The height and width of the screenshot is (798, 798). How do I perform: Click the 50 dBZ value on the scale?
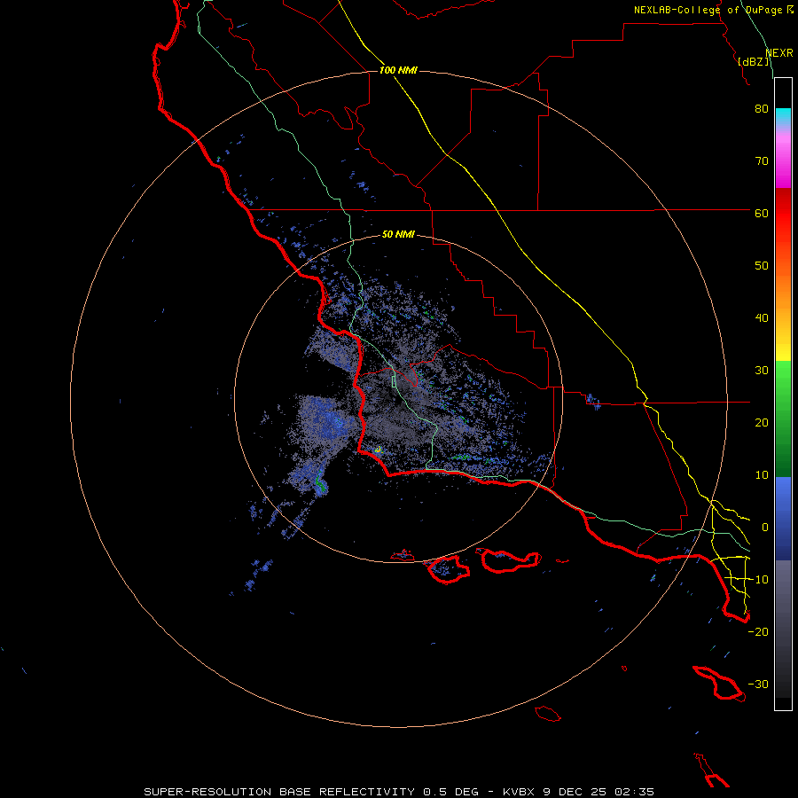[762, 266]
